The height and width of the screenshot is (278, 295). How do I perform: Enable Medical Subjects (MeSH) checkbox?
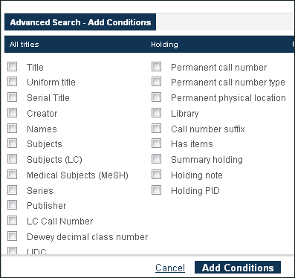(x=12, y=175)
